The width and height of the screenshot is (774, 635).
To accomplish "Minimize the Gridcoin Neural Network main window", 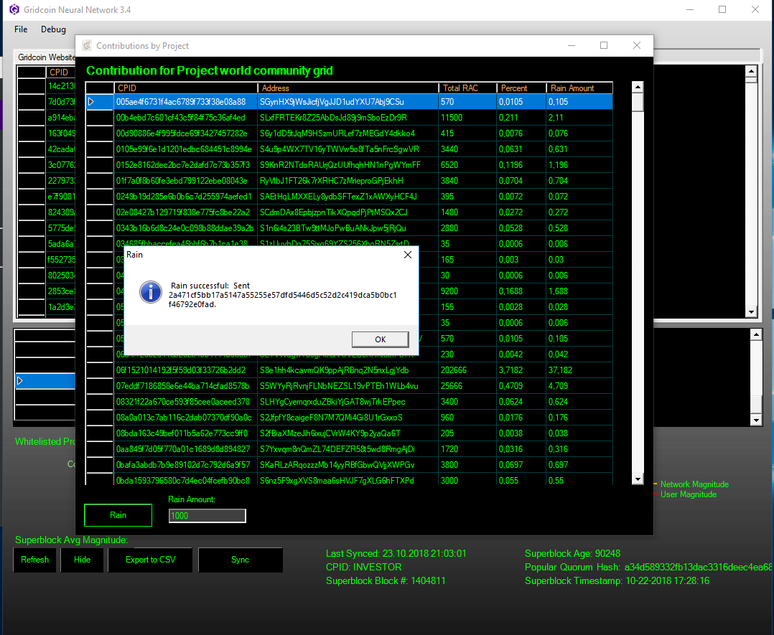I will [x=690, y=9].
